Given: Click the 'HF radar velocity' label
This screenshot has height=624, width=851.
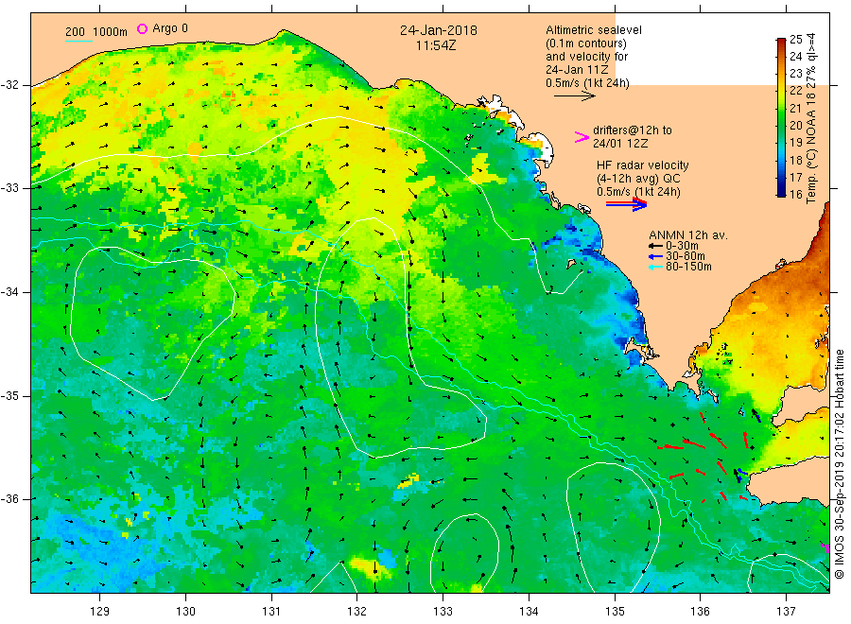Looking at the screenshot, I should pos(643,165).
